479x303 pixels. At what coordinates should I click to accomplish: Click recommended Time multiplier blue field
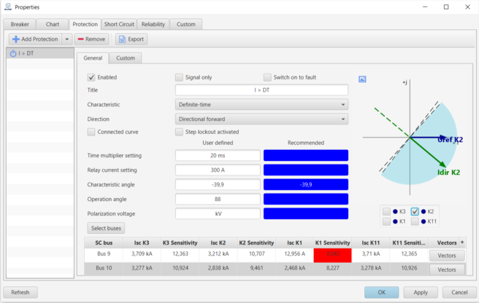coord(306,155)
